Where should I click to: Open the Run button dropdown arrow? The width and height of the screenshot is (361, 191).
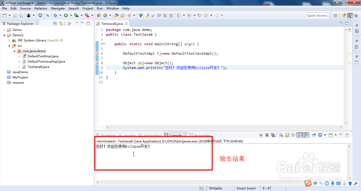click(71, 15)
